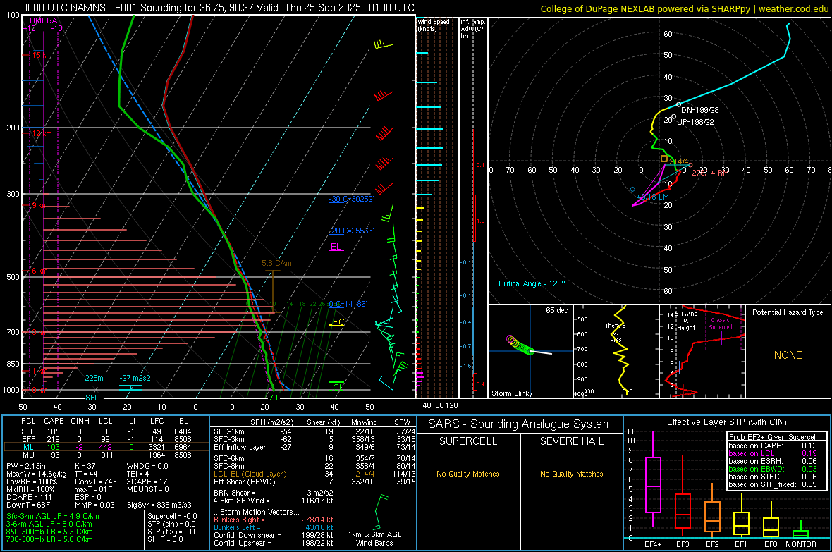Screen dimensions: 832x552
Task: Click the 'Storm Slinky' label
Action: pos(511,393)
